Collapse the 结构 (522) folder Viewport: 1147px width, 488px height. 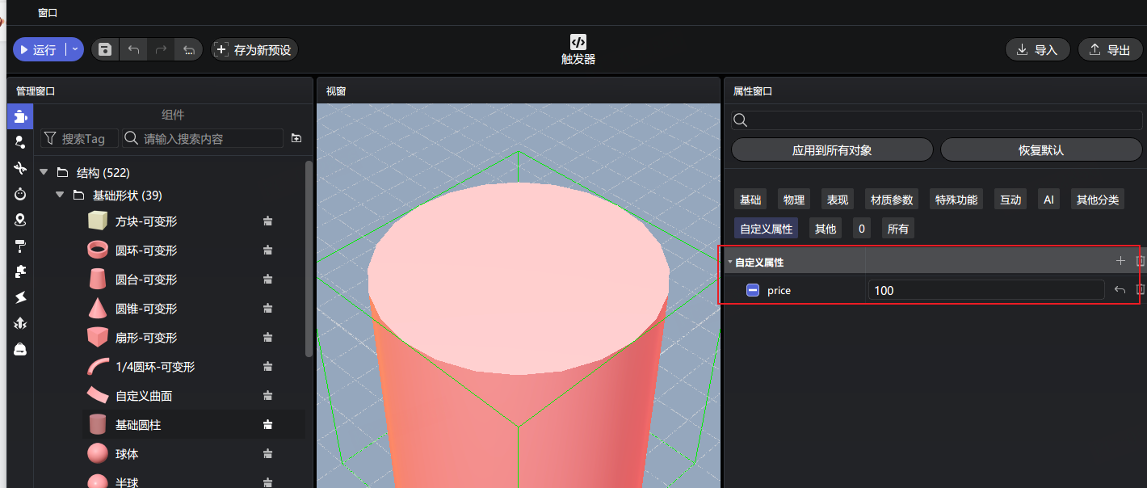(x=44, y=172)
